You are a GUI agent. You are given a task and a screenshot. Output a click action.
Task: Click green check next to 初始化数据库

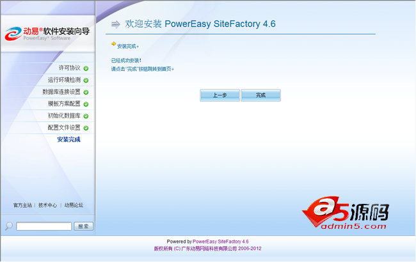tap(86, 116)
